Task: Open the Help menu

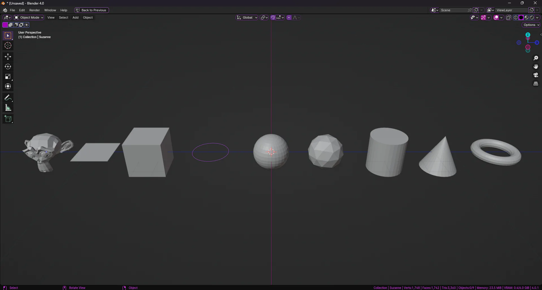Action: click(x=64, y=10)
